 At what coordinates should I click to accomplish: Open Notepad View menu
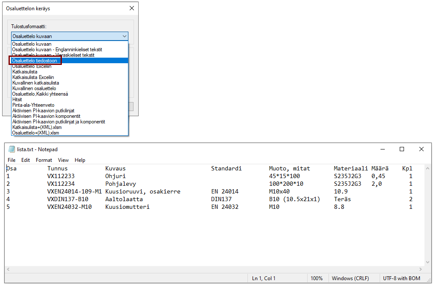pos(63,160)
